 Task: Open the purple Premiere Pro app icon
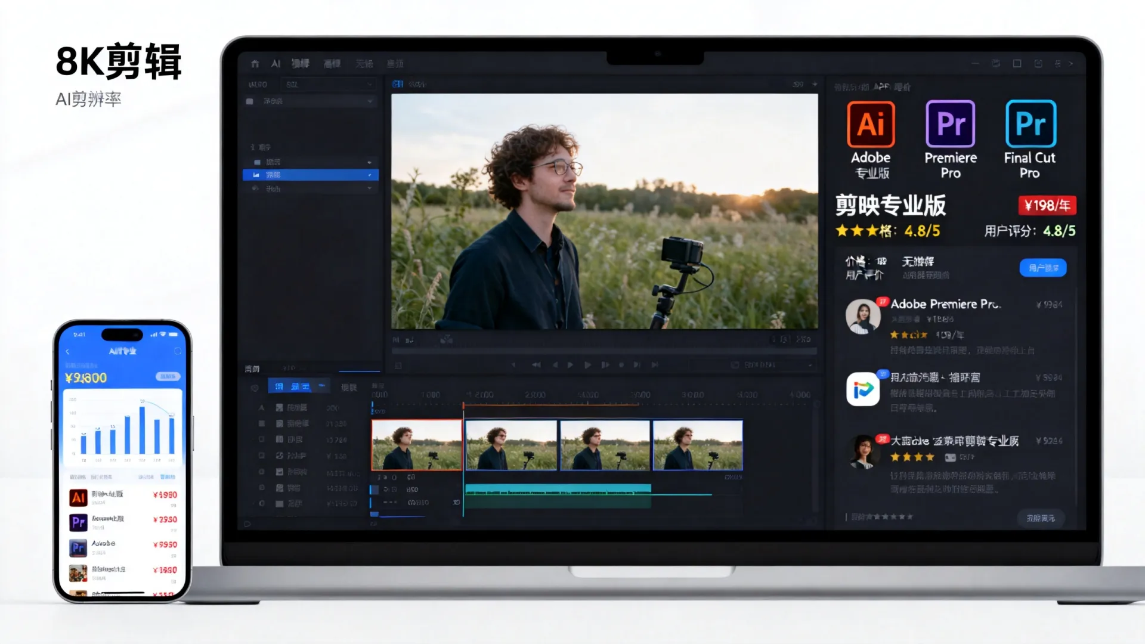click(x=951, y=123)
